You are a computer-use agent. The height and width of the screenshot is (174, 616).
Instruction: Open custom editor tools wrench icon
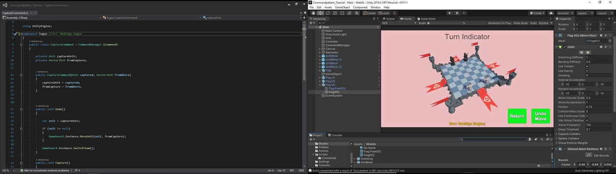pyautogui.click(x=357, y=13)
